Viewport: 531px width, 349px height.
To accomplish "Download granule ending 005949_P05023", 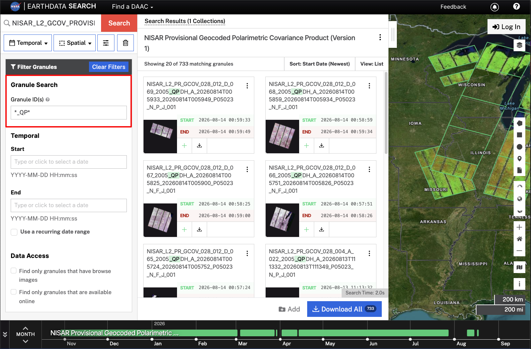I will click(x=199, y=146).
